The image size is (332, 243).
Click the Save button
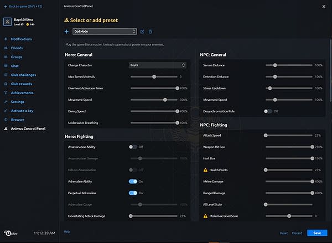pos(317,233)
